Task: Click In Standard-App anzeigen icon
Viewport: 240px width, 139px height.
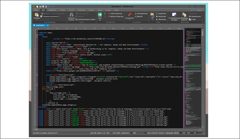Action: (x=174, y=15)
